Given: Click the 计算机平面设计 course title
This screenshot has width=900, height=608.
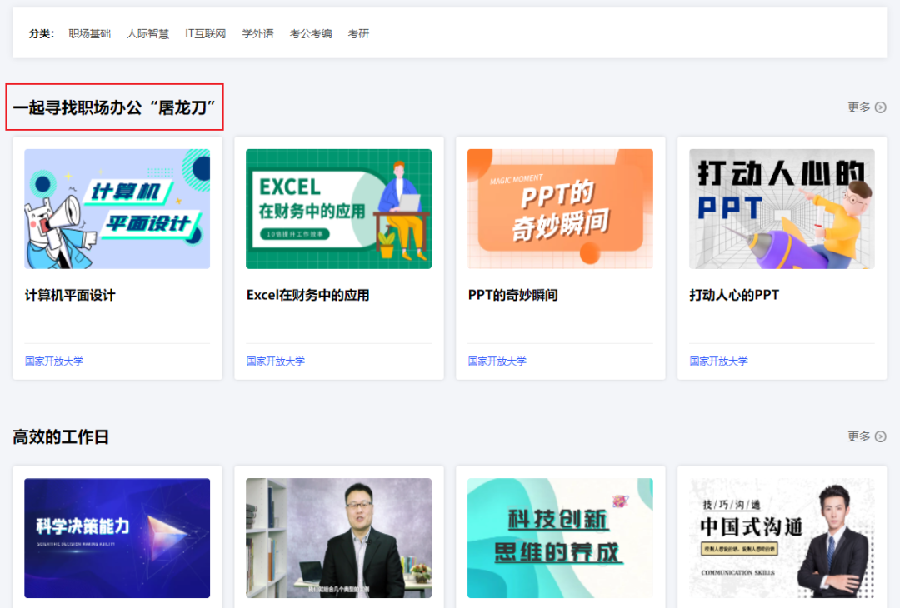Looking at the screenshot, I should point(70,295).
